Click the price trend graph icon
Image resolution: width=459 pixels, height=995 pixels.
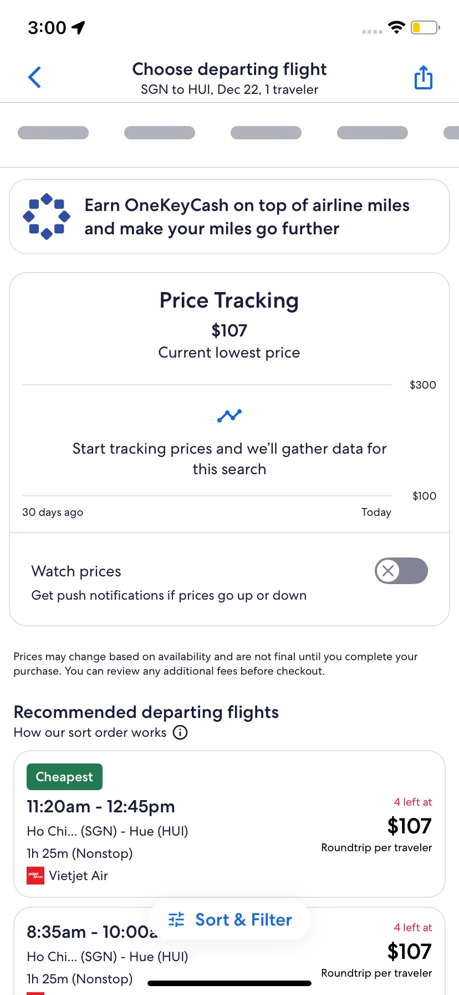click(x=229, y=415)
